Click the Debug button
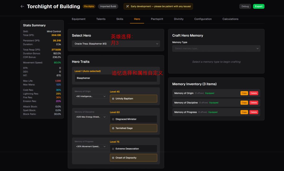284x171 pixels. pyautogui.click(x=245, y=6)
